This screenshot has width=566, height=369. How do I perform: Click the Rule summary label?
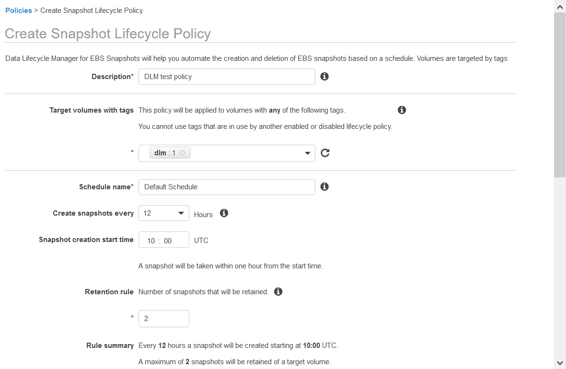coord(110,346)
